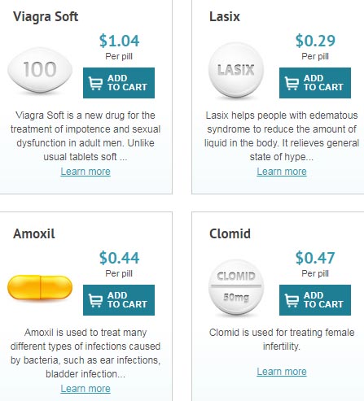Image resolution: width=364 pixels, height=401 pixels.
Task: Click the cart icon on Lasix button
Action: [292, 83]
